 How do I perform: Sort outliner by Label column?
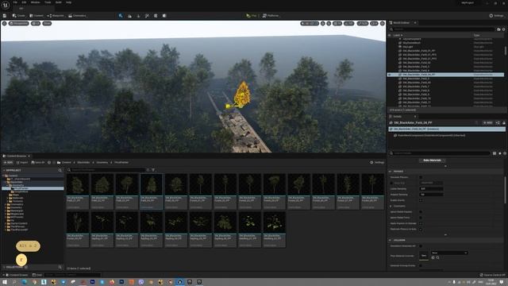point(398,35)
